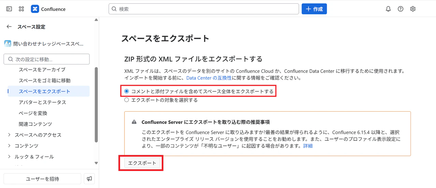Open 関連コンテンツ in the sidebar
Image resolution: width=436 pixels, height=188 pixels.
(x=35, y=124)
